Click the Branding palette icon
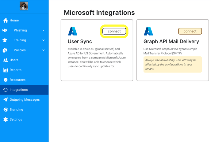The width and height of the screenshot is (211, 142). 6,110
